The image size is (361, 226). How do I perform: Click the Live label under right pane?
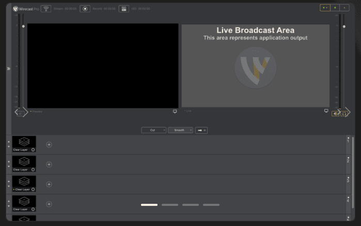189,111
